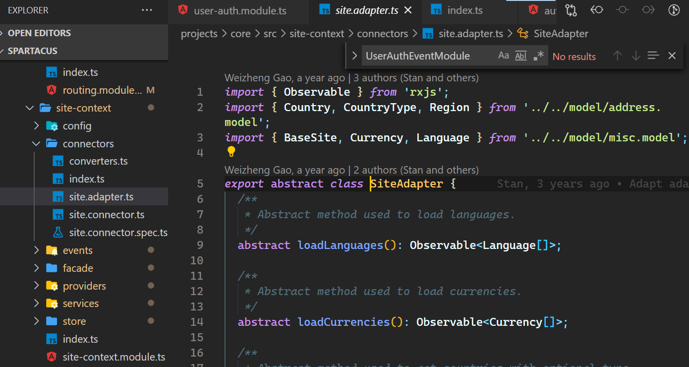689x367 pixels.
Task: Click Find in Selection icon
Action: 653,56
